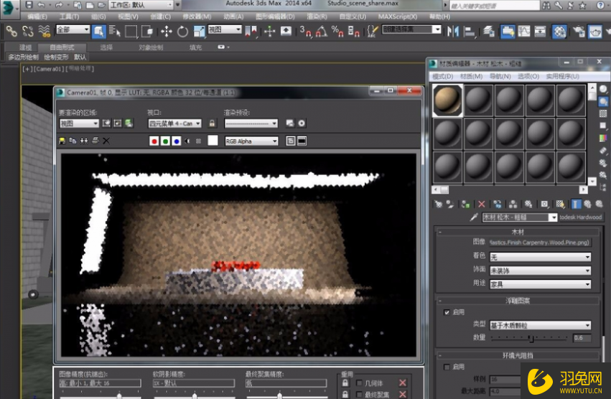The height and width of the screenshot is (399, 611).
Task: Toggle the Angle Snap icon
Action: [322, 31]
